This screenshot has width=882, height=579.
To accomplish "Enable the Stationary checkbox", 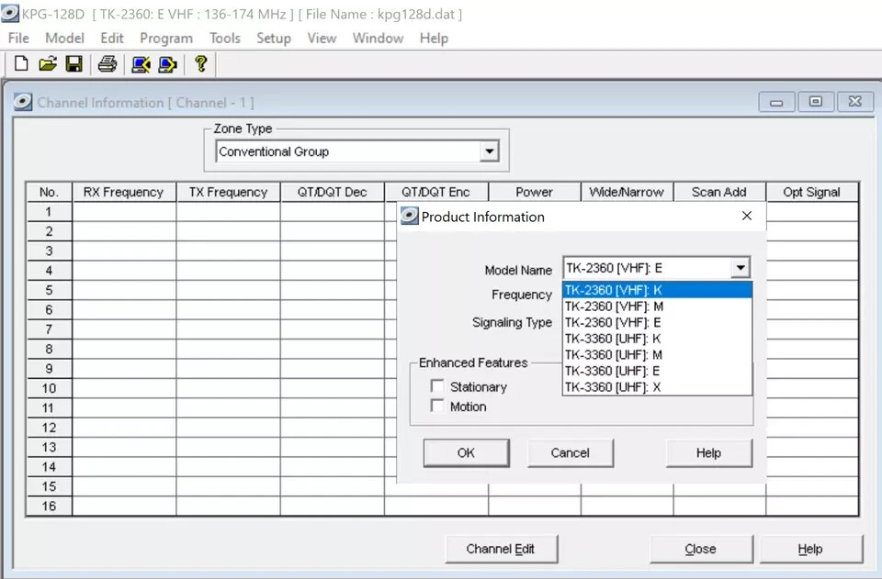I will click(x=437, y=387).
